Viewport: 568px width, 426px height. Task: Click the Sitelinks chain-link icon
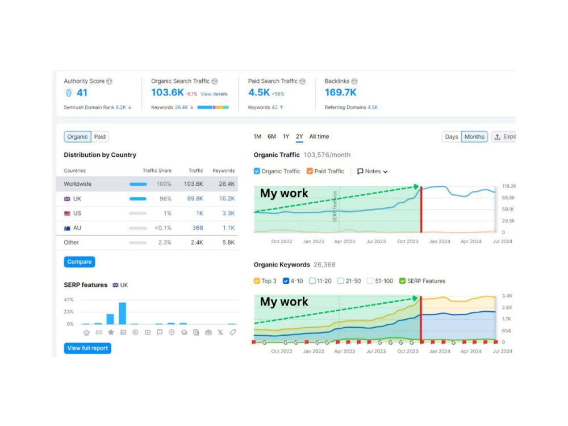click(99, 332)
